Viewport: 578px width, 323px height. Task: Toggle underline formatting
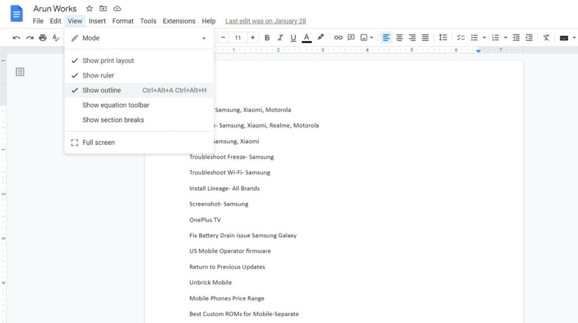pos(293,38)
